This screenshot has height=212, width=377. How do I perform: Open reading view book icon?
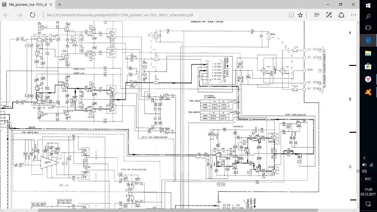pos(291,15)
